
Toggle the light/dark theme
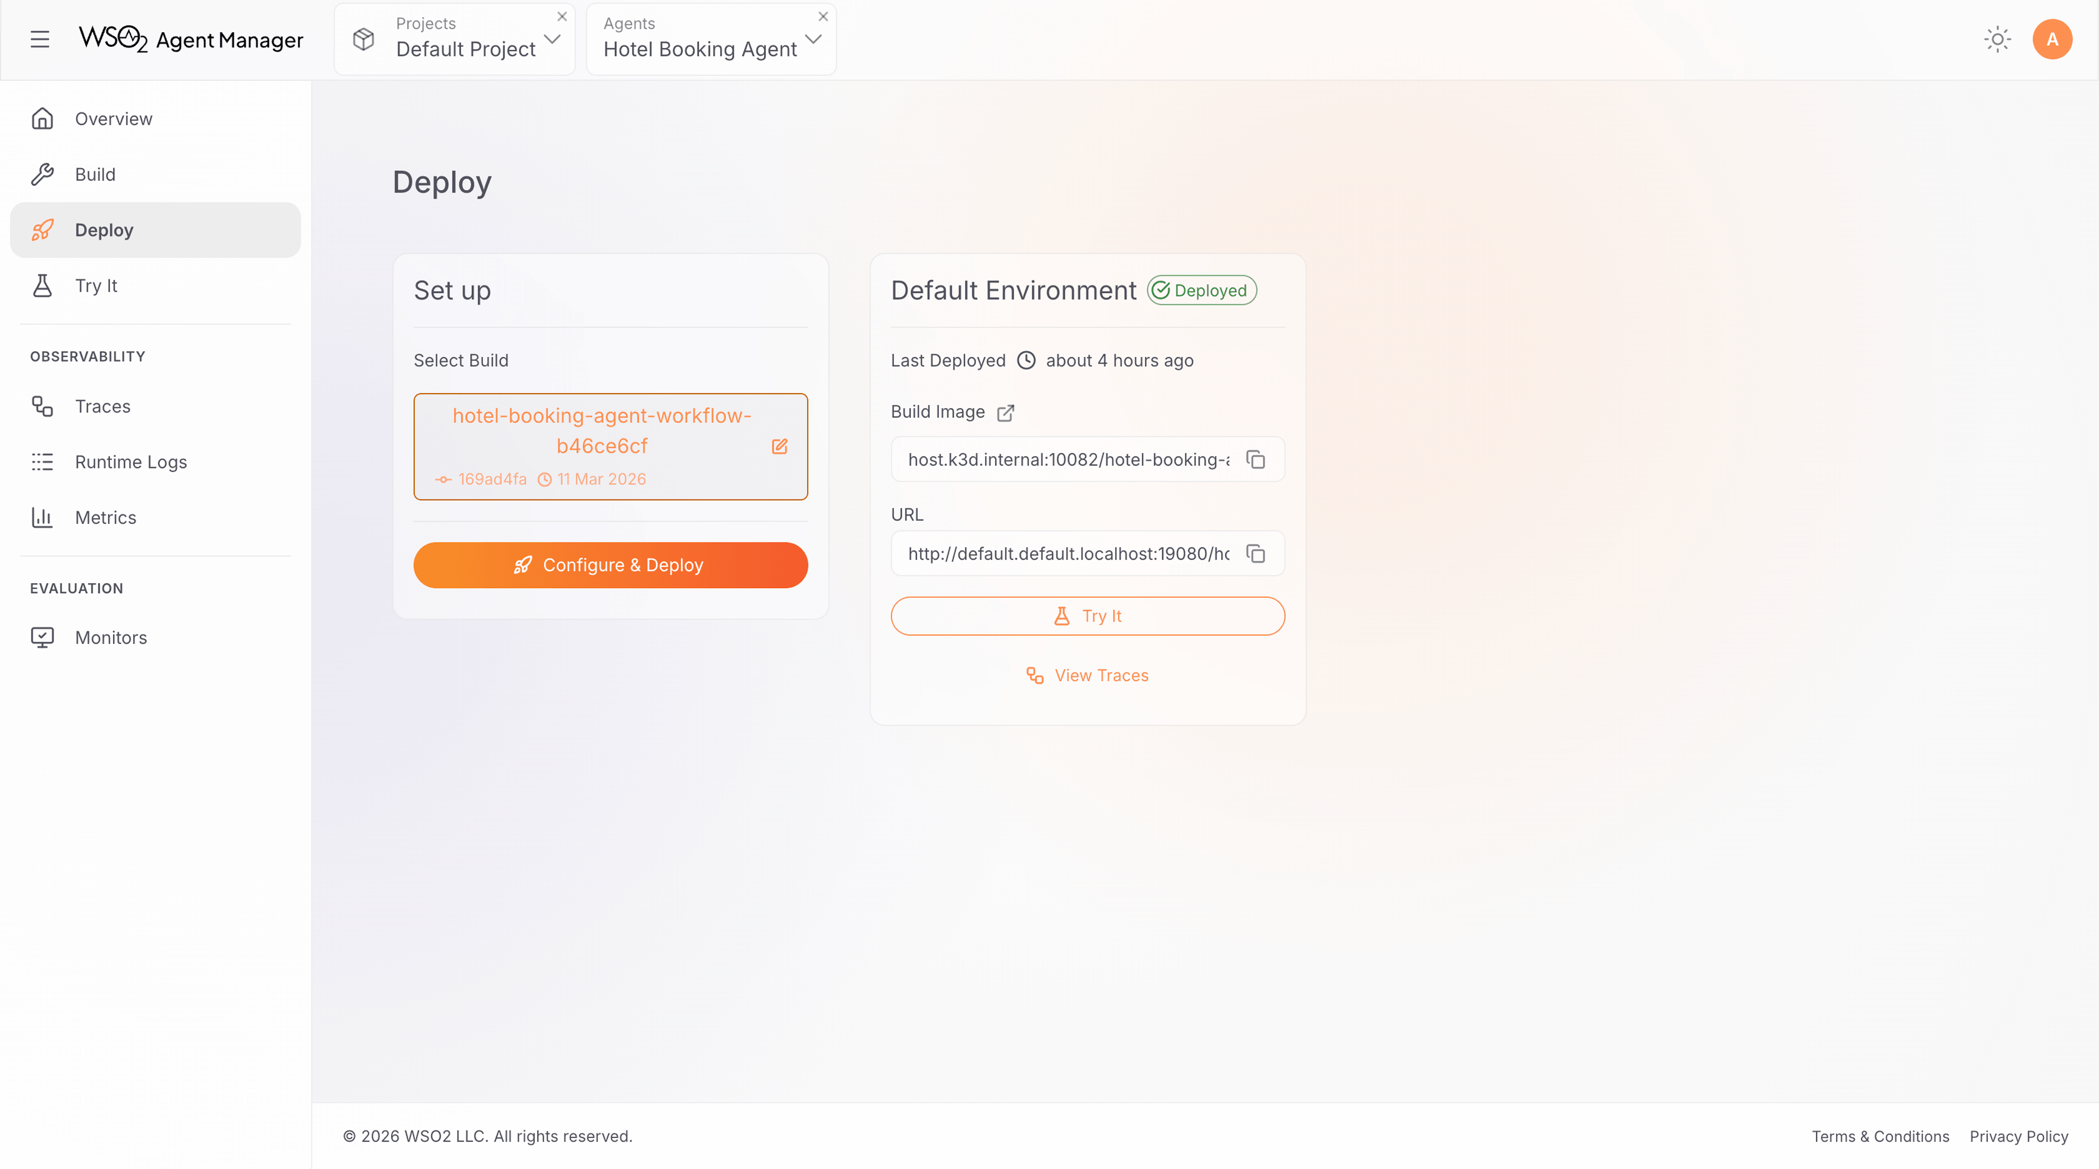tap(1997, 39)
